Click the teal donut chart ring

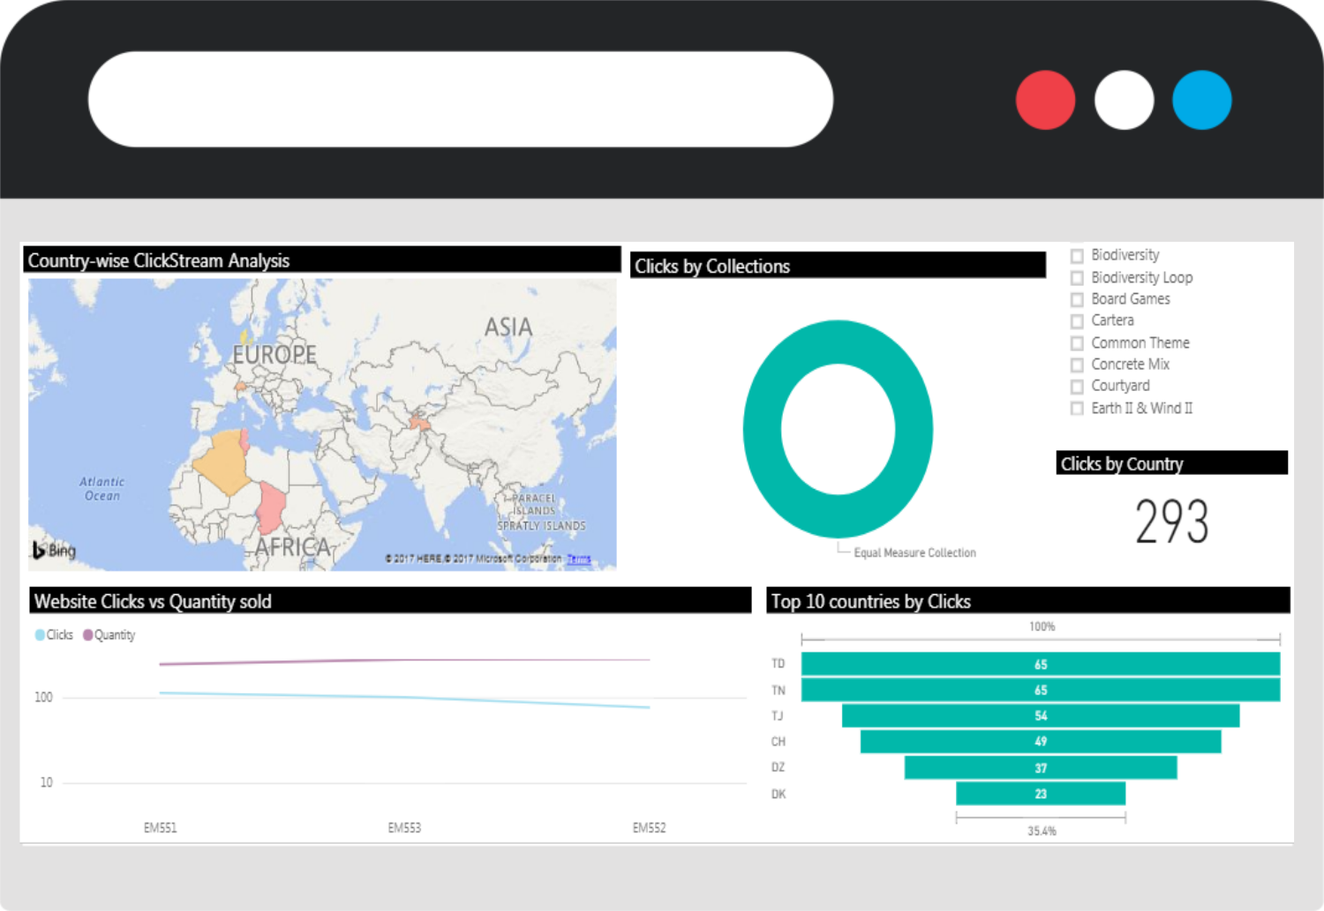tap(762, 430)
